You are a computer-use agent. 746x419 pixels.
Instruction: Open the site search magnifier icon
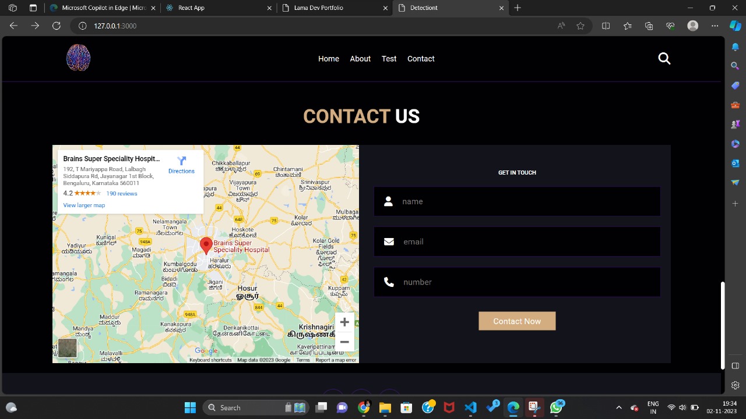coord(664,58)
